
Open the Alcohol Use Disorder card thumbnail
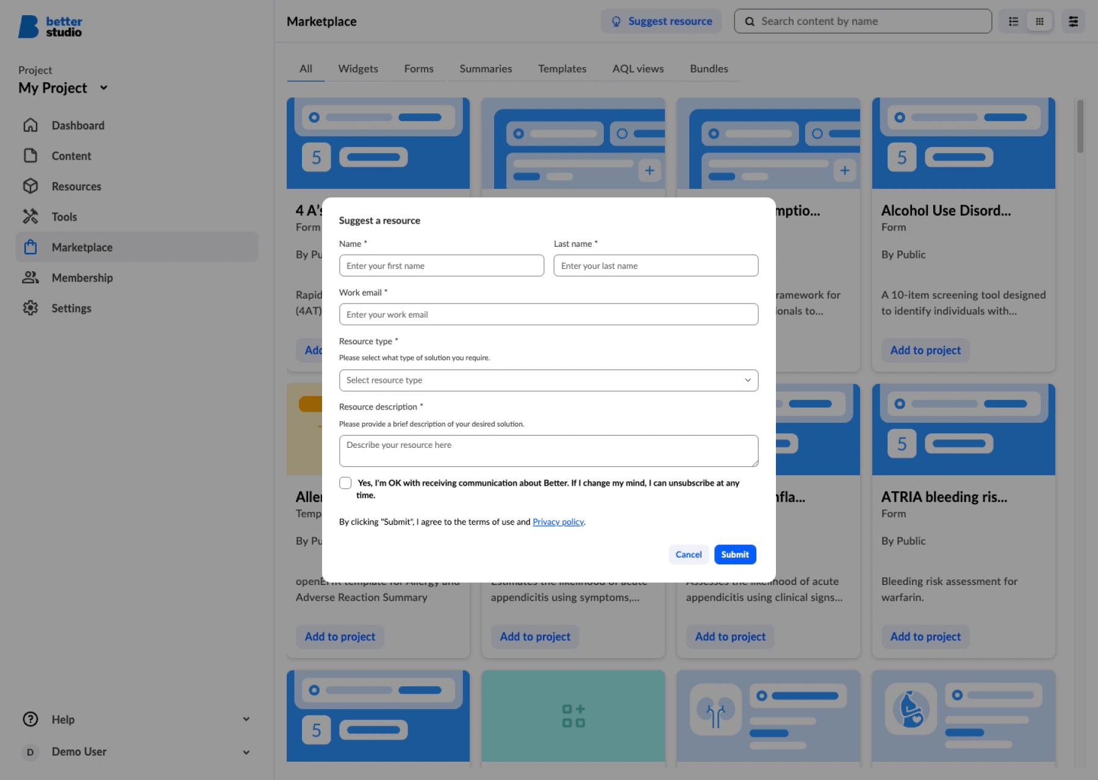pyautogui.click(x=964, y=143)
